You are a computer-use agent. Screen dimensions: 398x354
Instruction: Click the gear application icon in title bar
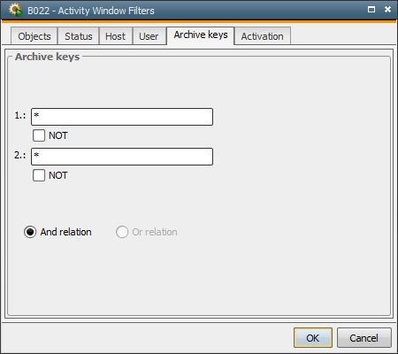tap(15, 10)
